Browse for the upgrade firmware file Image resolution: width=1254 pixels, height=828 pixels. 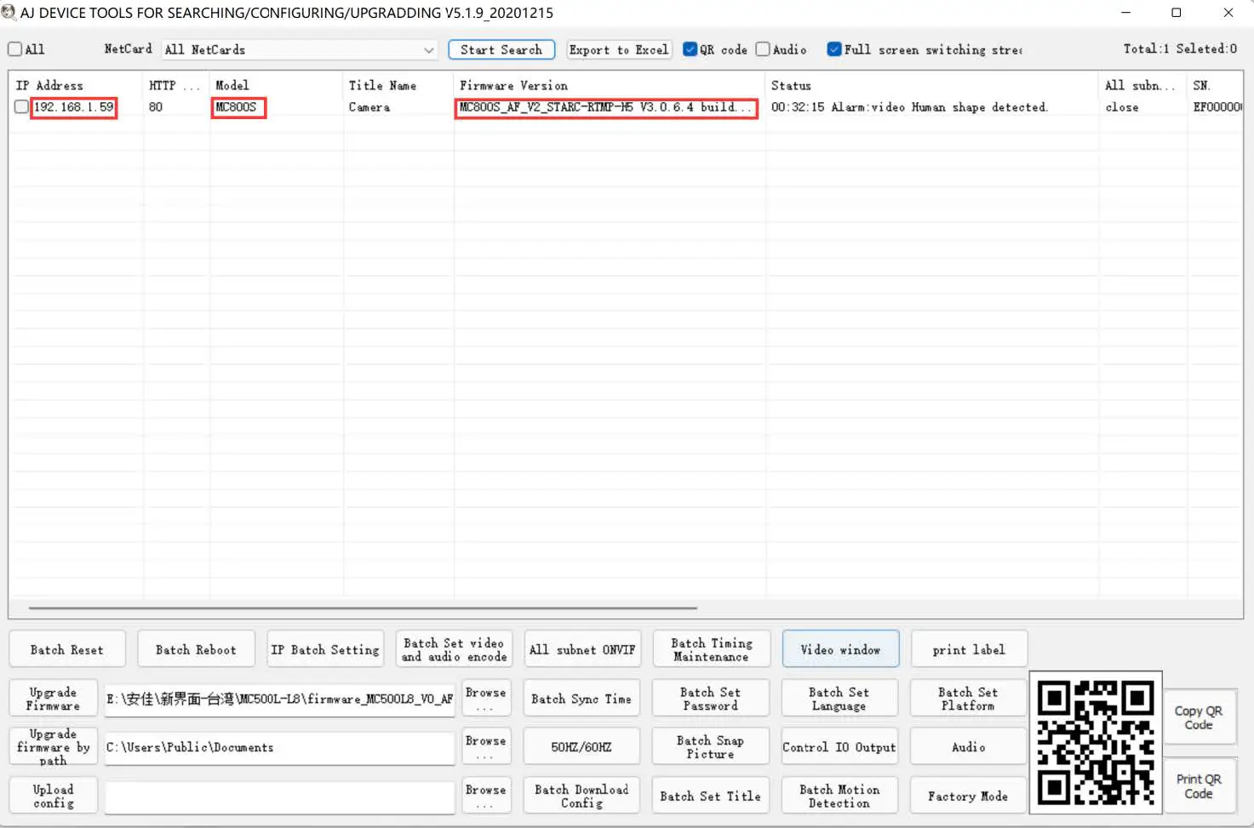(485, 699)
